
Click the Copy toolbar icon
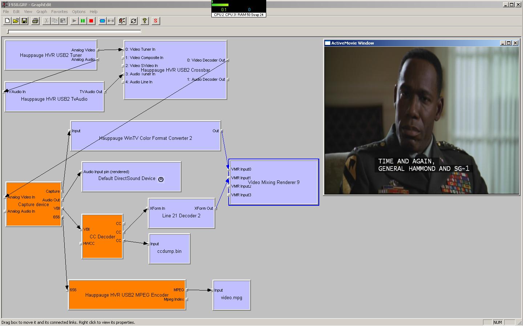(x=54, y=21)
